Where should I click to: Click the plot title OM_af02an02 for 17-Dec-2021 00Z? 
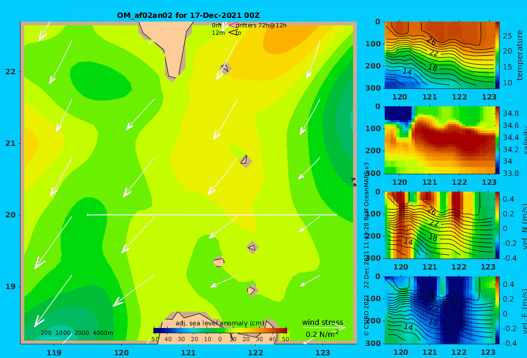click(x=188, y=15)
